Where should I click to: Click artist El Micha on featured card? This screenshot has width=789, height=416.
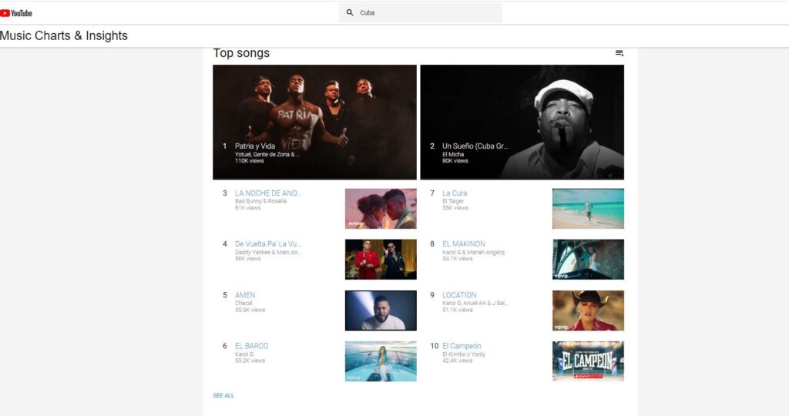pyautogui.click(x=453, y=154)
